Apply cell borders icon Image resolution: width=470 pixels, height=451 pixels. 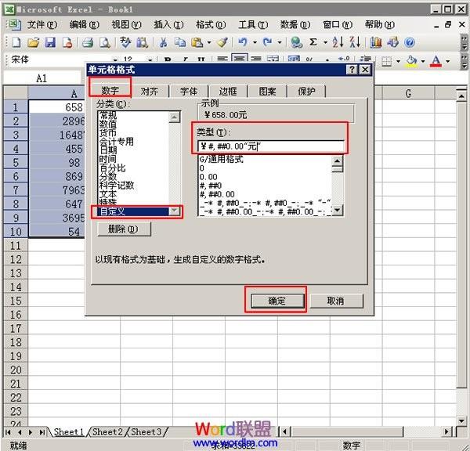[386, 61]
